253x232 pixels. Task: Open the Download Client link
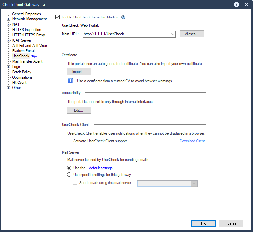point(192,141)
